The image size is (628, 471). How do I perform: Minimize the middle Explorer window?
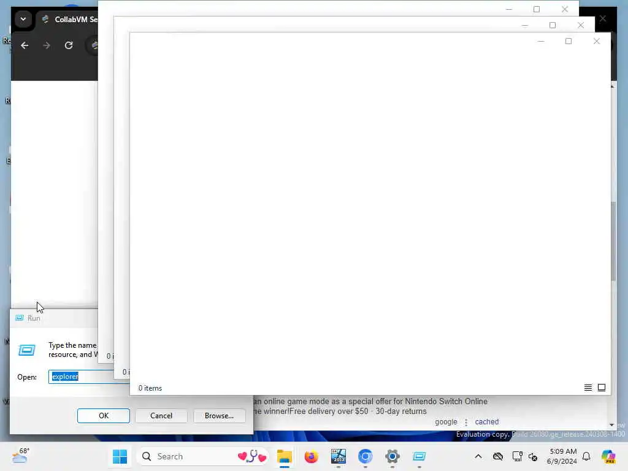(x=525, y=25)
